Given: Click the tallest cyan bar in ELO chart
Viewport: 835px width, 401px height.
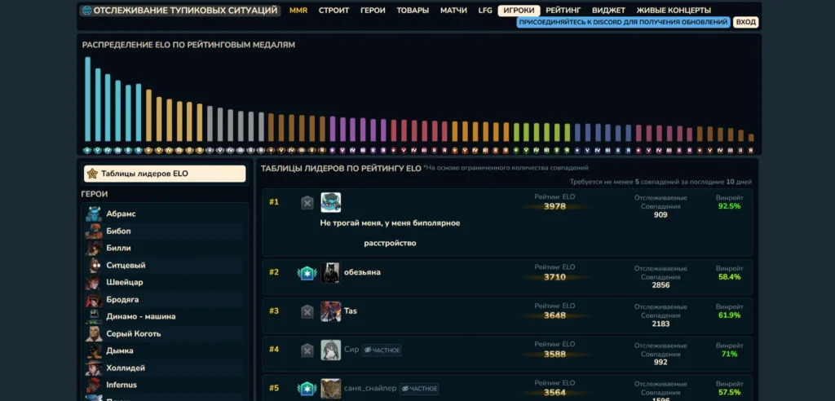Looking at the screenshot, I should pyautogui.click(x=88, y=99).
